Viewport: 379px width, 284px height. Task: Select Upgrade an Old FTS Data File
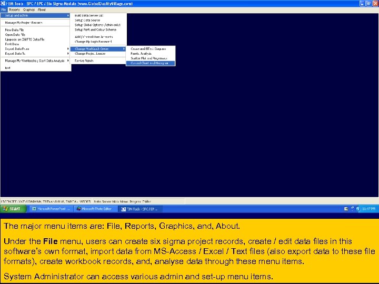click(x=35, y=39)
